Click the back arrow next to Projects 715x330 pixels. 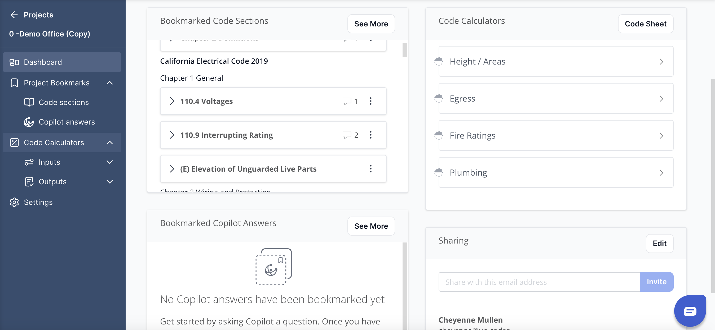(14, 15)
